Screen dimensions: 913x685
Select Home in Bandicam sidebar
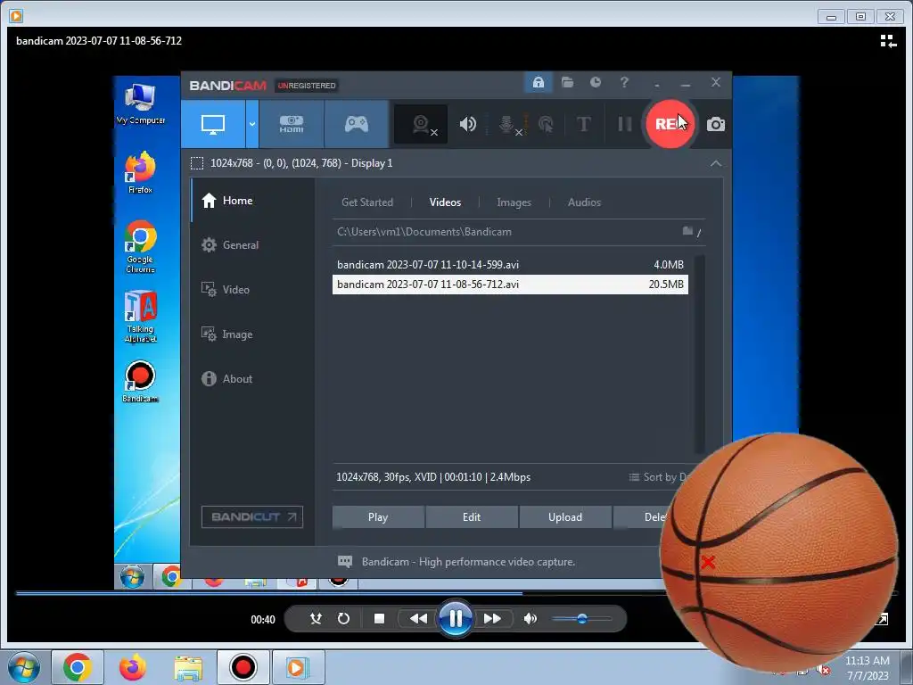pyautogui.click(x=252, y=201)
